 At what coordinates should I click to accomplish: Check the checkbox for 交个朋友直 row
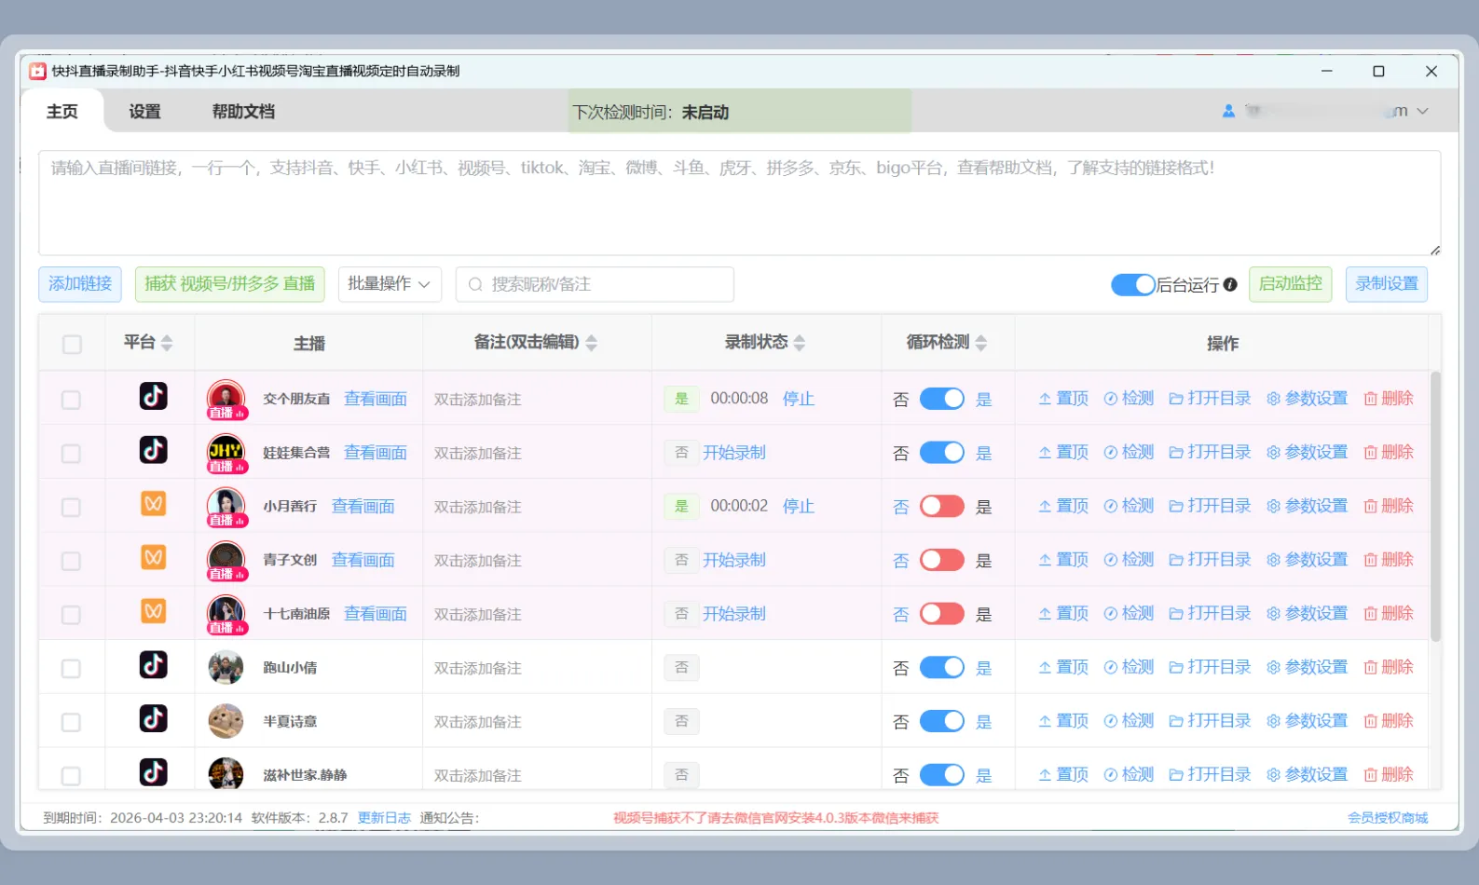[x=72, y=400]
